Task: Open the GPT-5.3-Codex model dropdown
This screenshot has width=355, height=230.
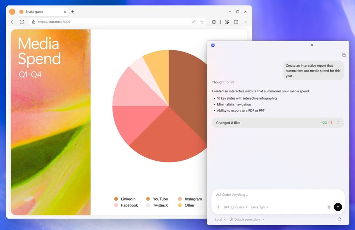Action: pyautogui.click(x=236, y=207)
